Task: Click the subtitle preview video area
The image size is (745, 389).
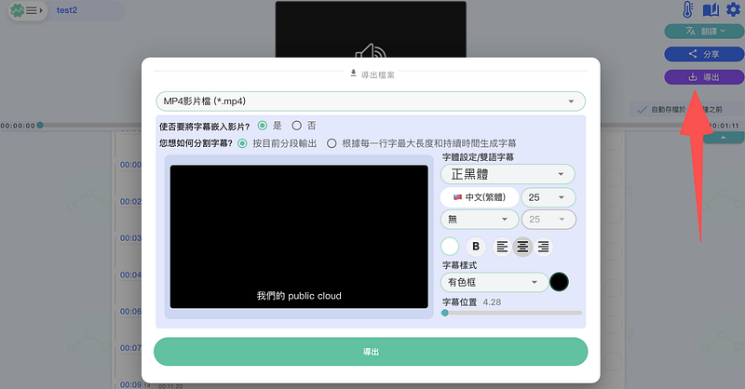Action: pos(299,236)
